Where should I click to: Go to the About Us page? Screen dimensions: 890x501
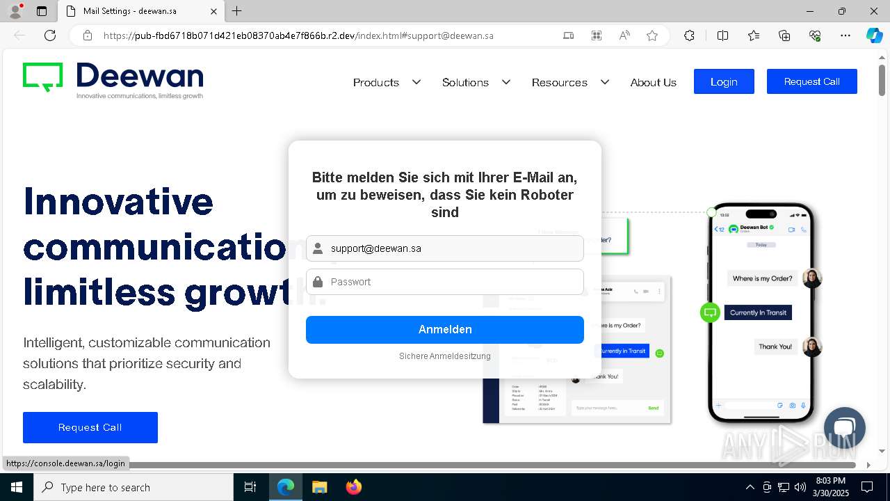[653, 82]
